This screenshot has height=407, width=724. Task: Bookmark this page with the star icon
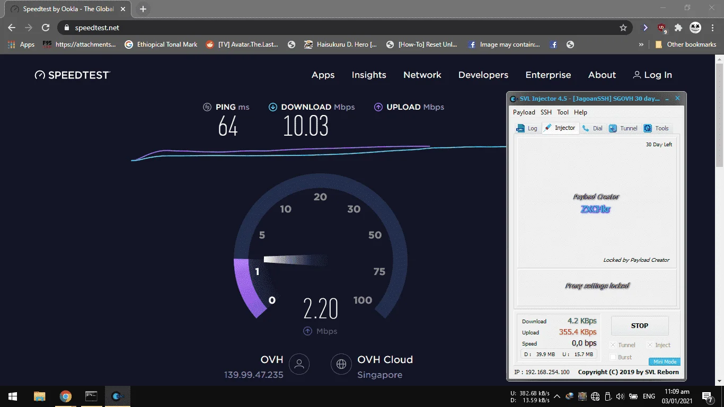click(623, 28)
